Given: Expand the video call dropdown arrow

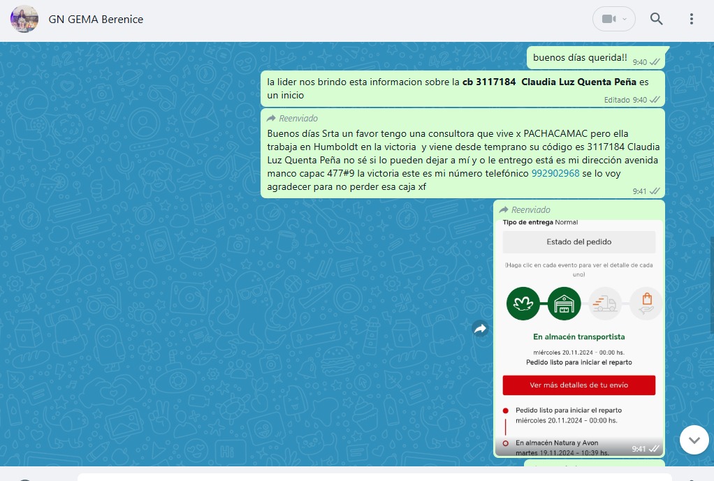Looking at the screenshot, I should tap(625, 19).
